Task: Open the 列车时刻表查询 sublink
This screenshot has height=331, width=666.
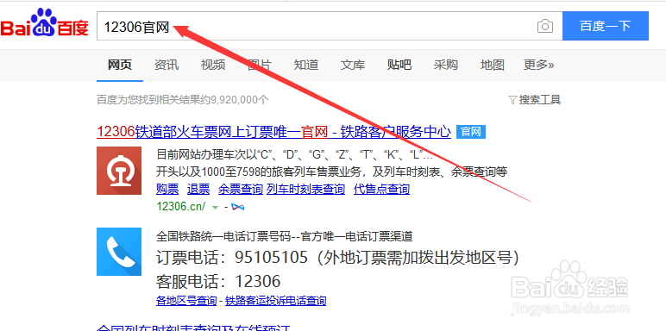Action: (305, 189)
